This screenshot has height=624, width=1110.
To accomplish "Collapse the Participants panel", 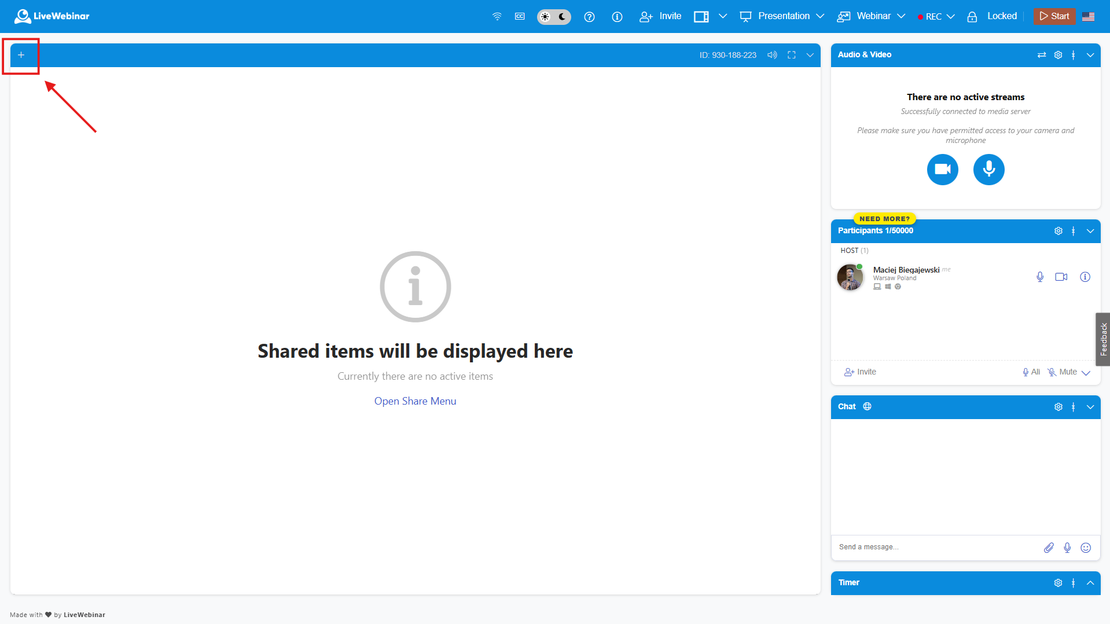I will pyautogui.click(x=1091, y=231).
